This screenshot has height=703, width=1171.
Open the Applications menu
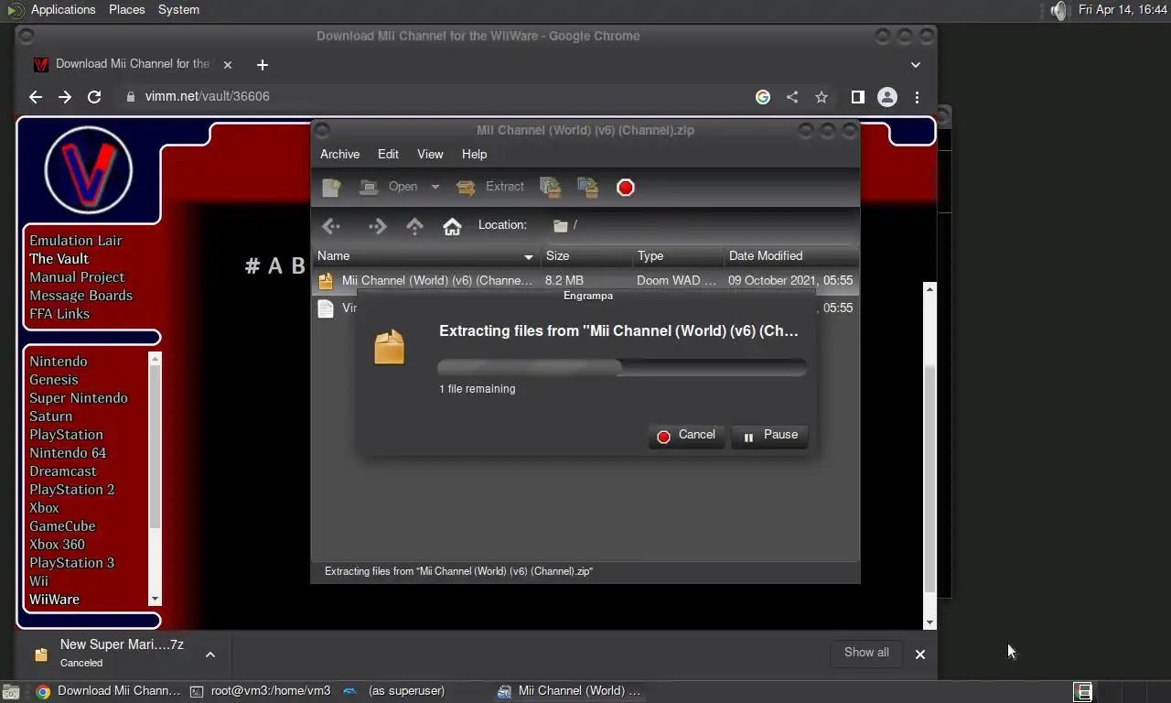(x=52, y=10)
